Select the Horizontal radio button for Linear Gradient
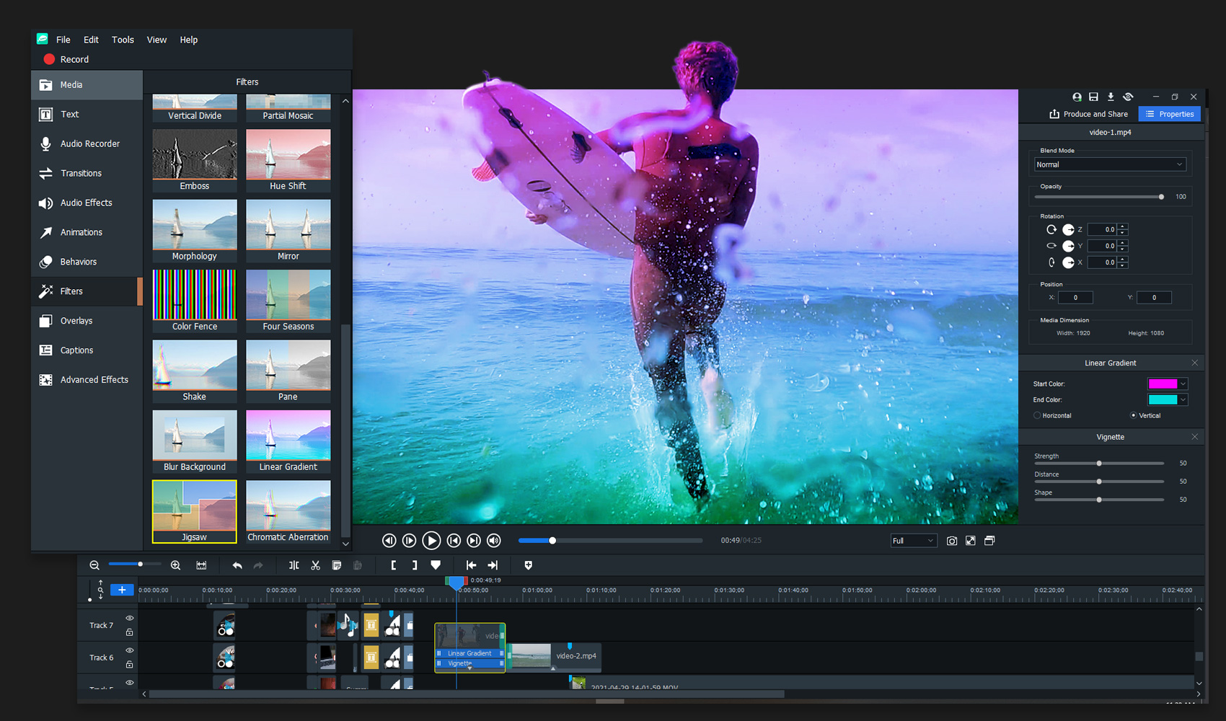 pos(1036,415)
